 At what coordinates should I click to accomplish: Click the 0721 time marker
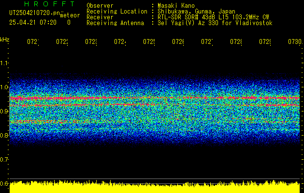(x=33, y=42)
